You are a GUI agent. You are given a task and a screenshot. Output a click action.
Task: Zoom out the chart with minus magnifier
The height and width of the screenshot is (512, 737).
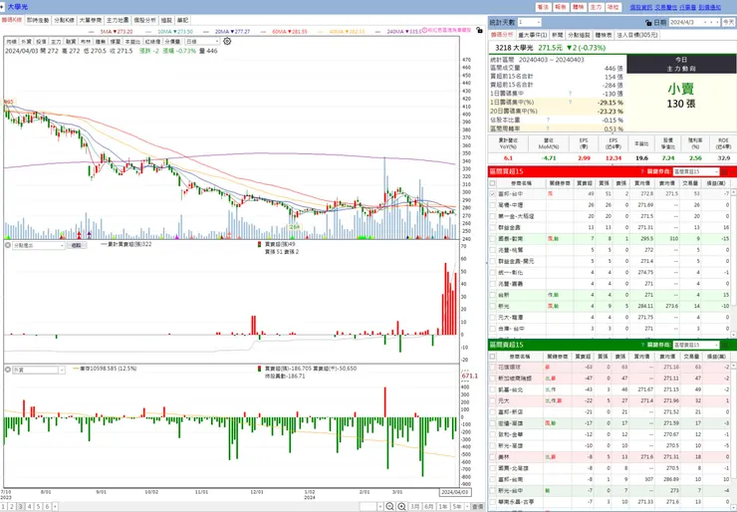389,506
